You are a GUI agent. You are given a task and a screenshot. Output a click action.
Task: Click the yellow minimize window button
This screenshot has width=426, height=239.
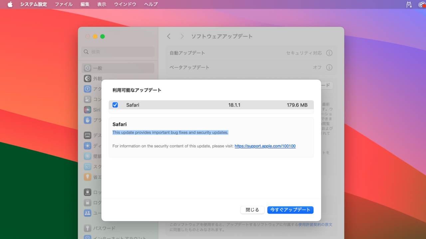point(95,37)
